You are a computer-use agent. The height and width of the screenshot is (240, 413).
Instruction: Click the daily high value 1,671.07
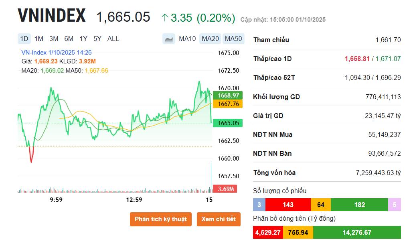(x=388, y=59)
